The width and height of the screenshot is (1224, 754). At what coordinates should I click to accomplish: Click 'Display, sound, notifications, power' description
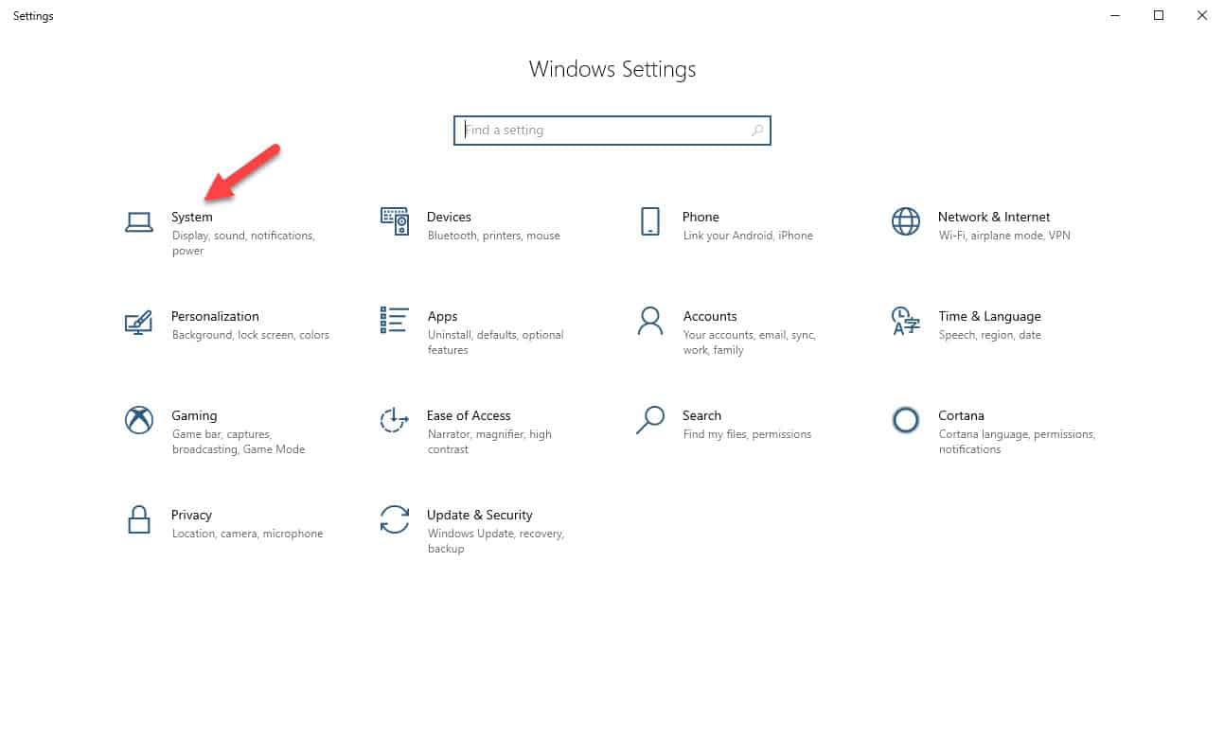243,243
